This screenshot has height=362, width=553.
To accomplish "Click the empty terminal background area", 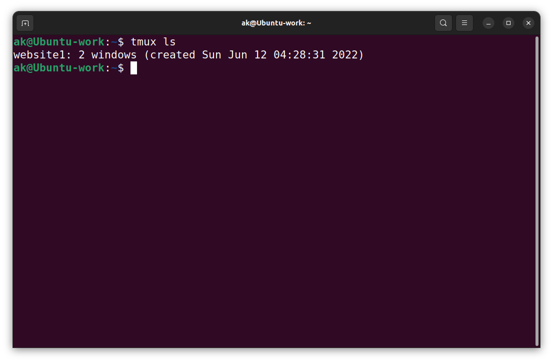I will pyautogui.click(x=275, y=200).
